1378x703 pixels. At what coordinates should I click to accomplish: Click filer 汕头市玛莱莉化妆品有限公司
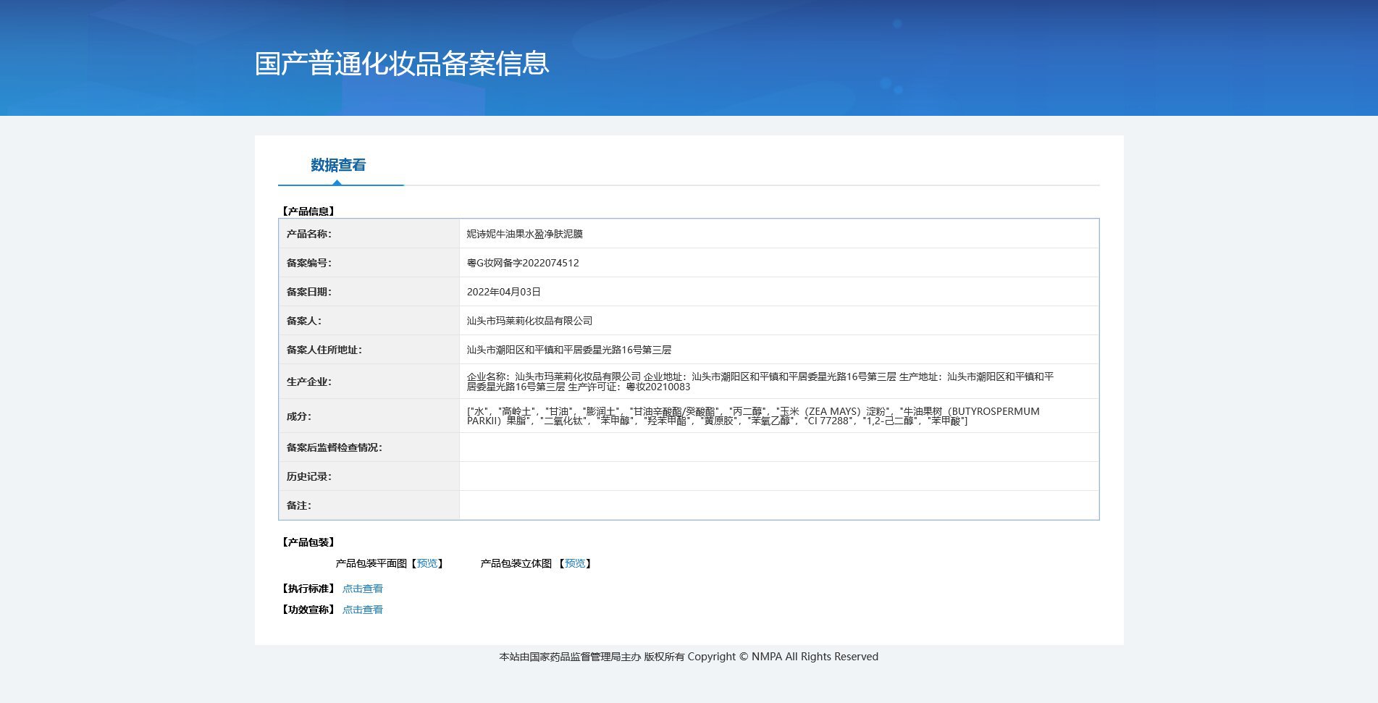tap(530, 321)
